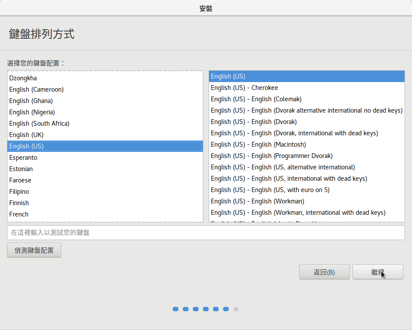Pick the English (Dvorak) variant

coord(254,122)
